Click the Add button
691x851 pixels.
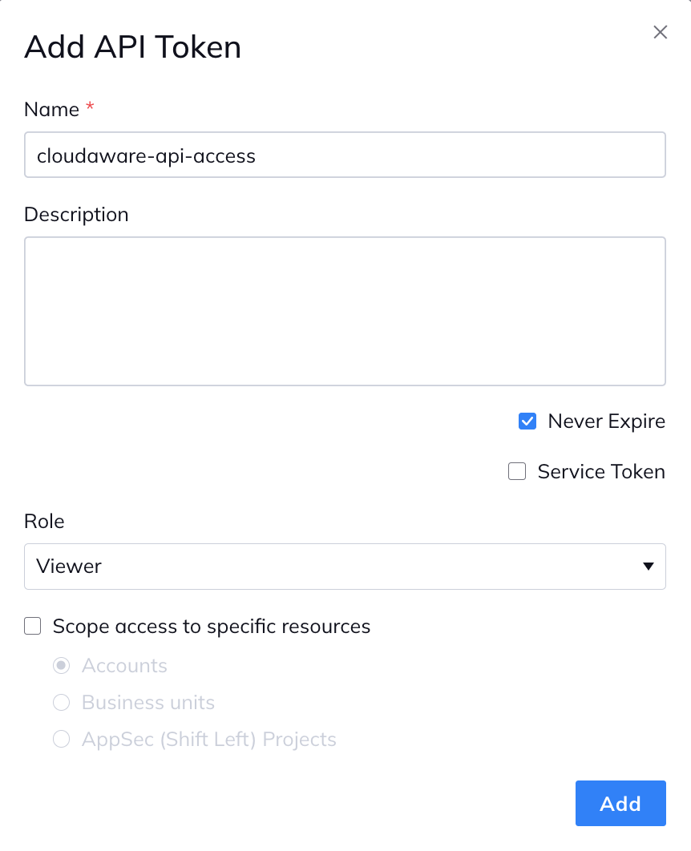click(620, 803)
